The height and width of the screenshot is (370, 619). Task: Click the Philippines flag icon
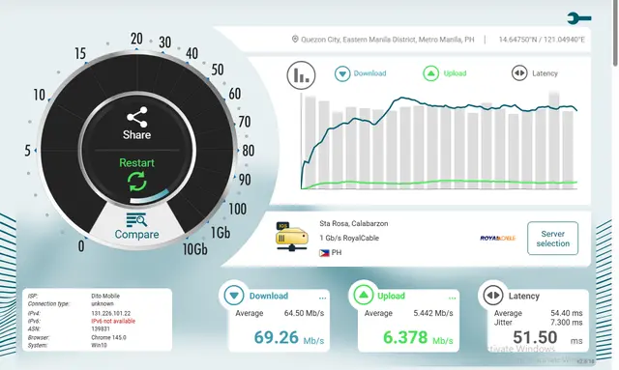(324, 253)
